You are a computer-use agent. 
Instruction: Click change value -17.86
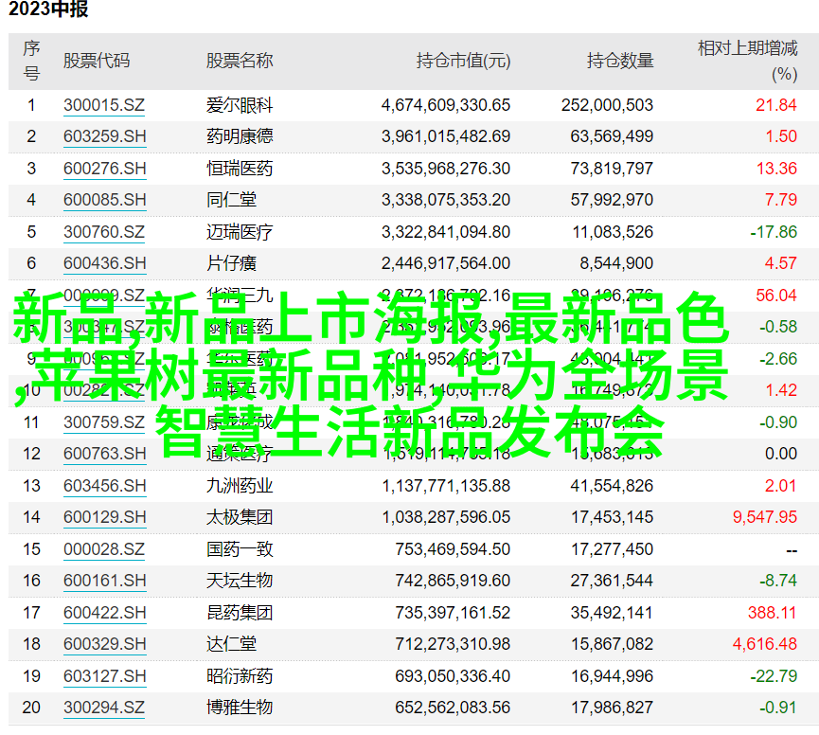[x=774, y=232]
